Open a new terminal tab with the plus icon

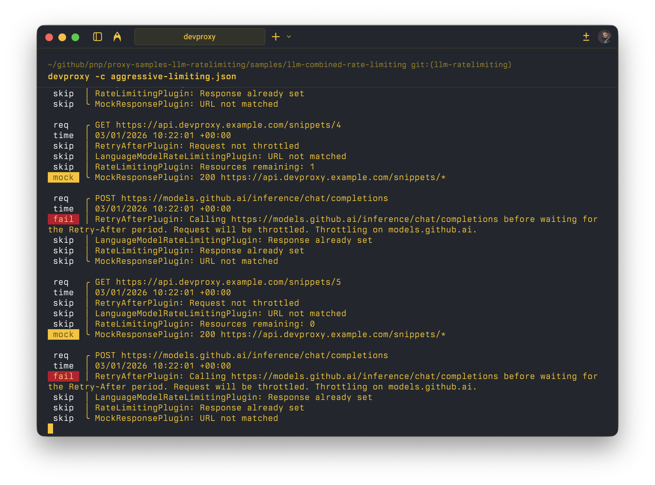coord(275,37)
